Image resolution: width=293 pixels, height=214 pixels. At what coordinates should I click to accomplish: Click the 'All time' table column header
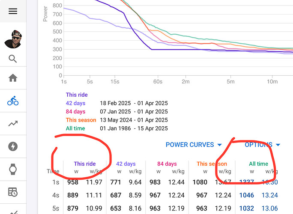[258, 164]
